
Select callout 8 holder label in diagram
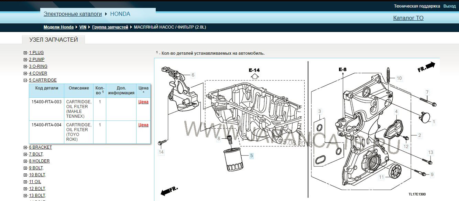pos(218,139)
